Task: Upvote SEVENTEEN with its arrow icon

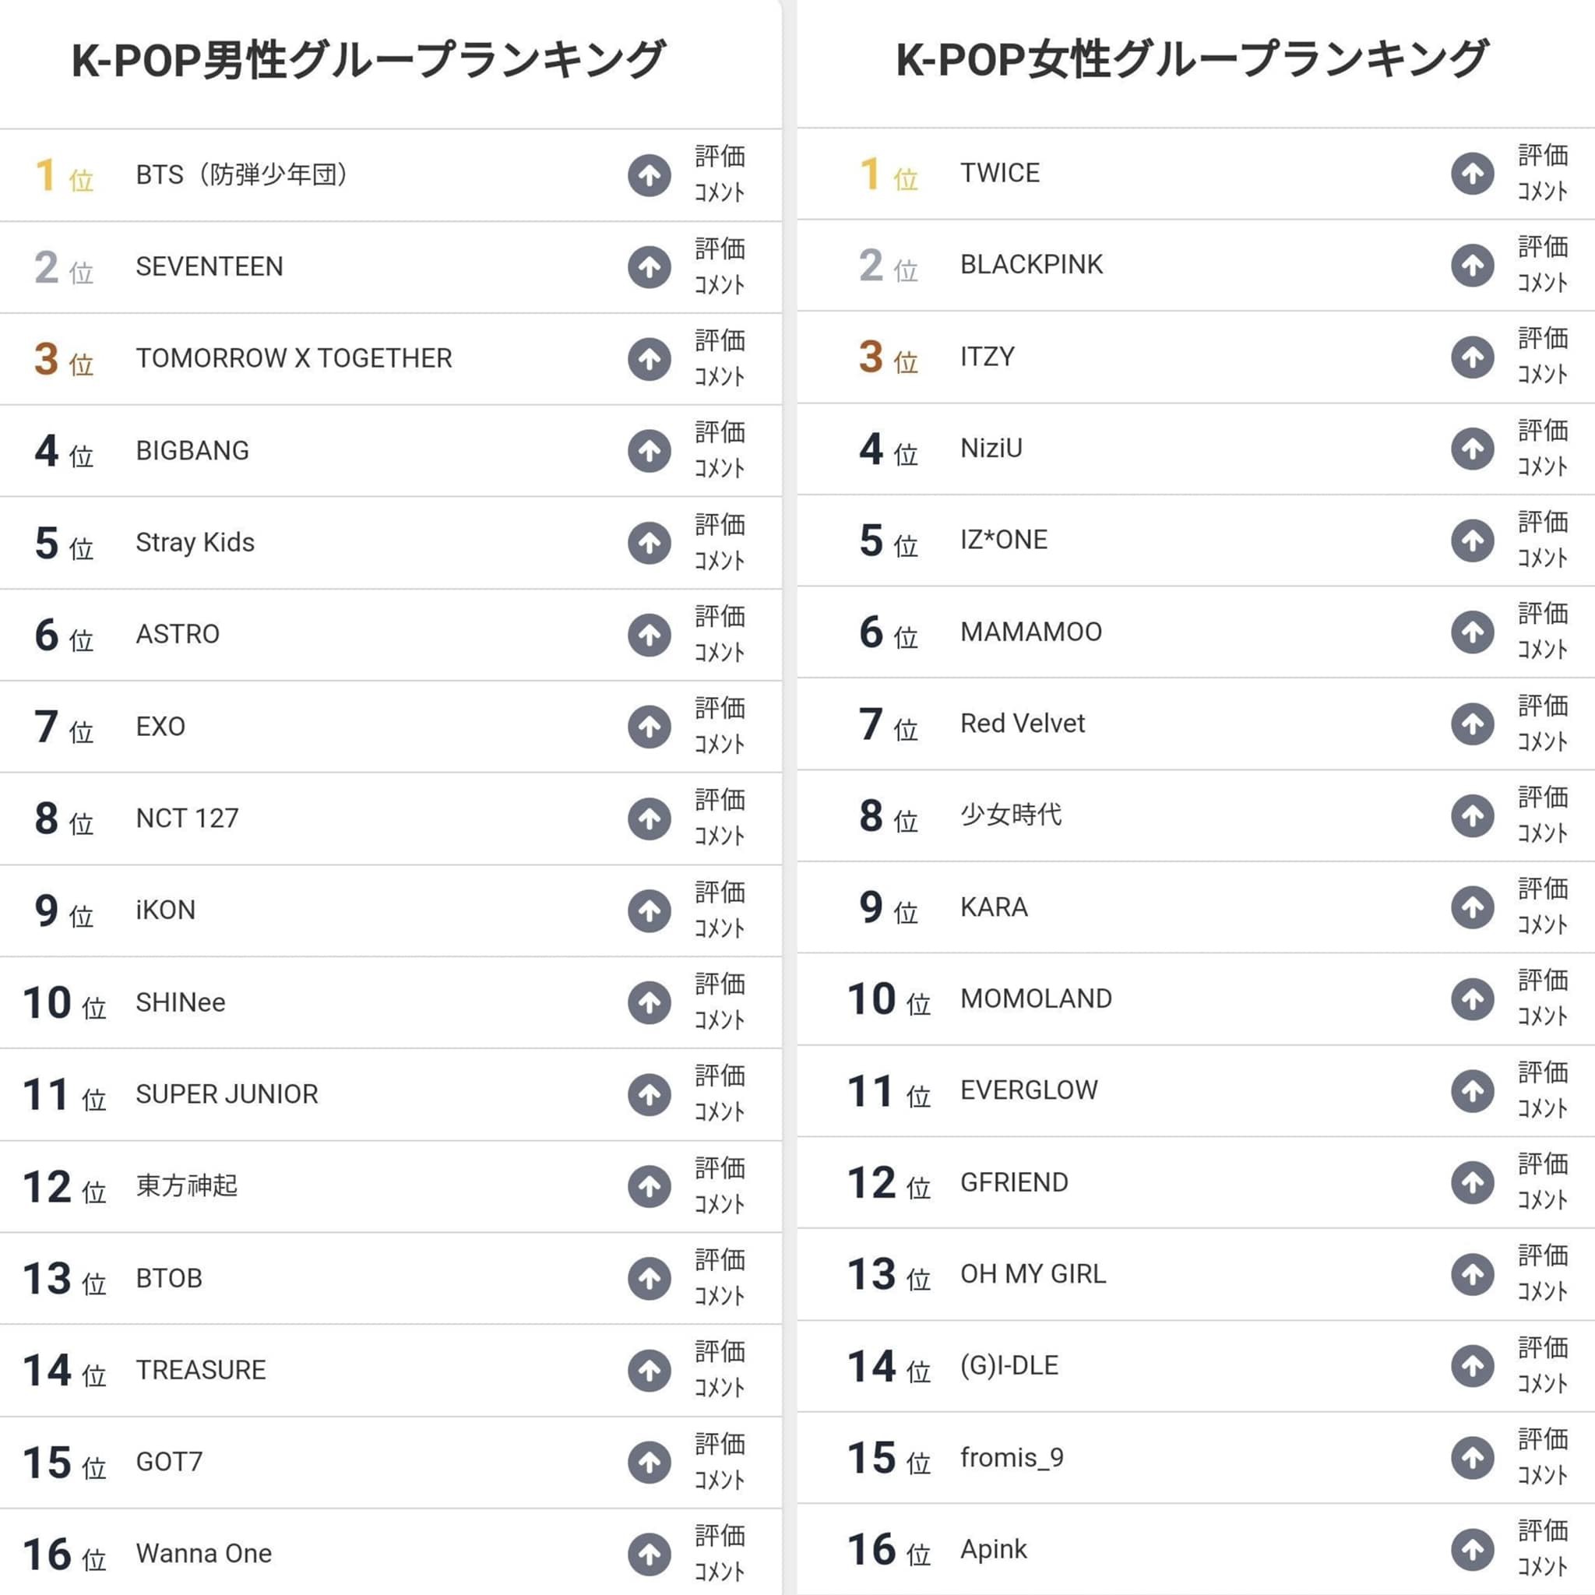Action: (x=649, y=266)
